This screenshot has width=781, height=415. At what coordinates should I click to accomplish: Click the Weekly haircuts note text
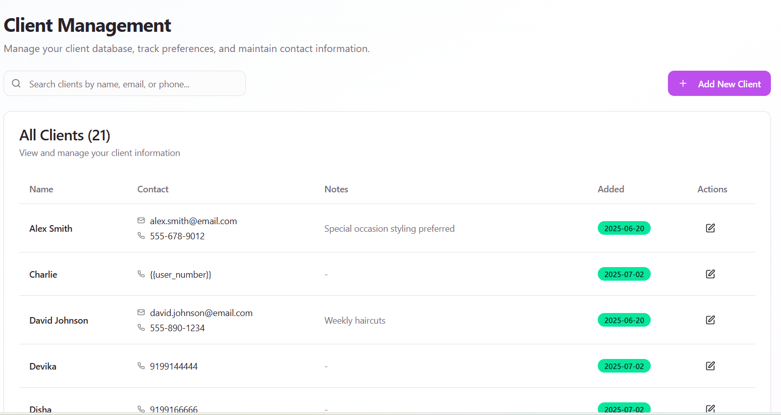(x=355, y=321)
